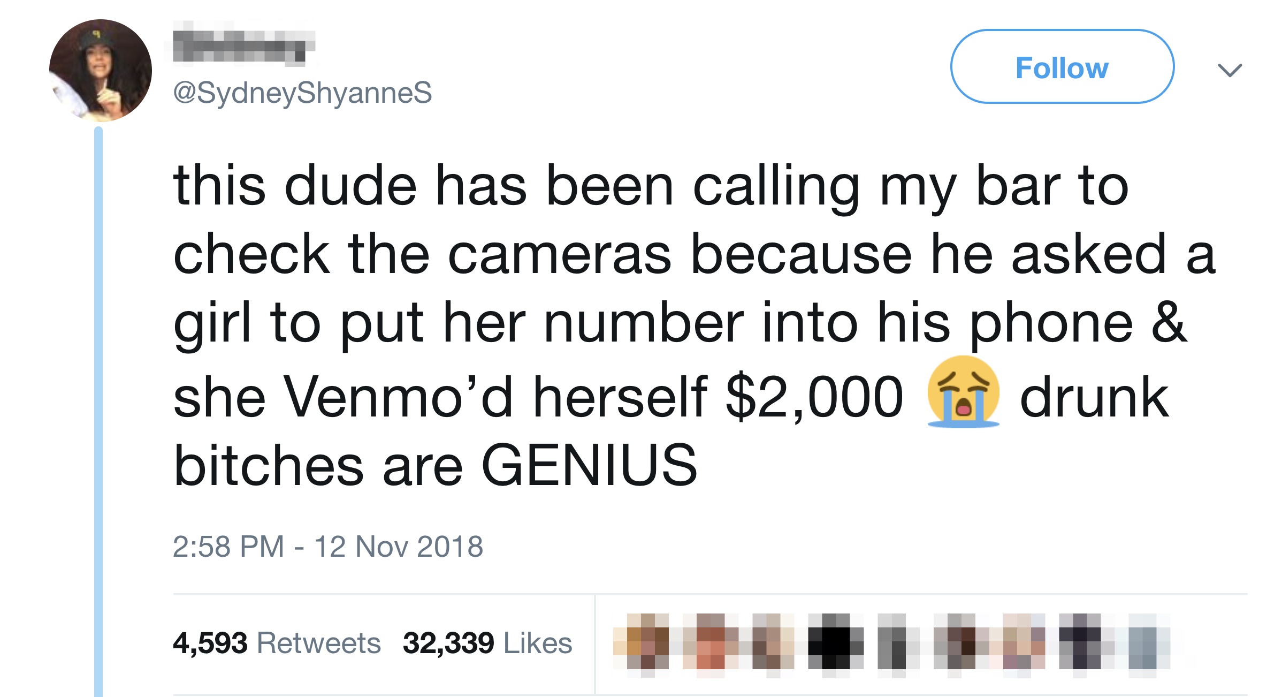The height and width of the screenshot is (697, 1282).
Task: Click the @SydneyShyanneS handle
Action: point(302,93)
